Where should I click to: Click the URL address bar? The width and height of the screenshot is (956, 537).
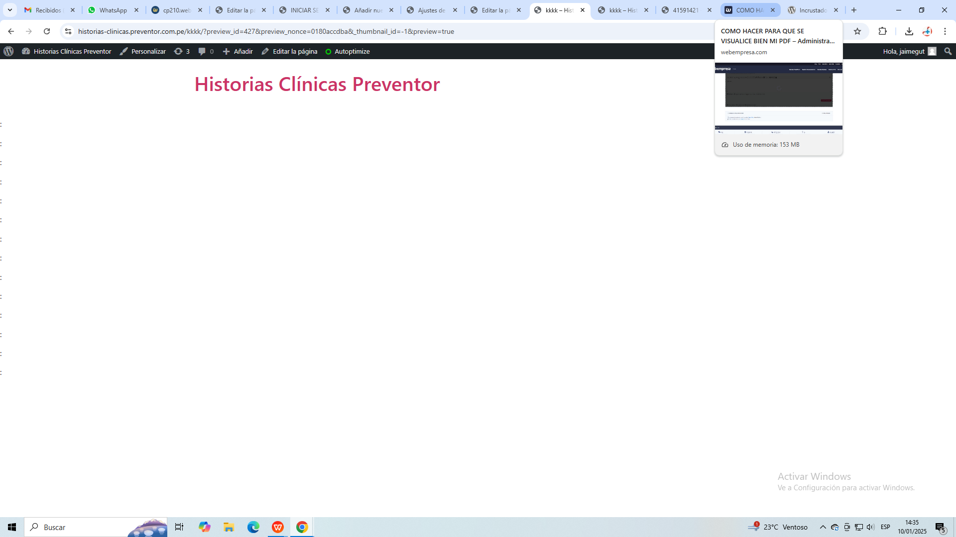pyautogui.click(x=388, y=31)
